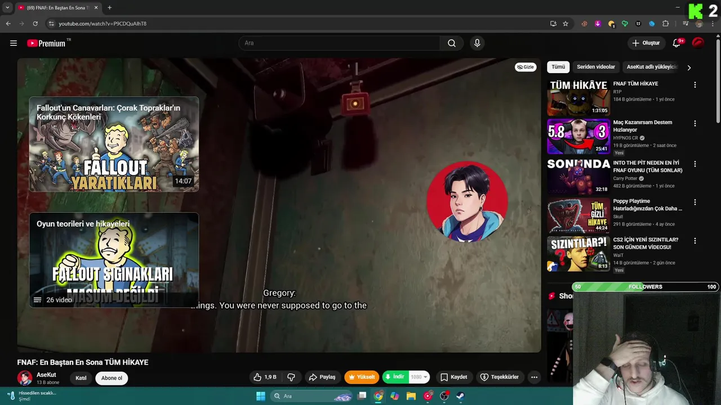Open the purple download extension
Viewport: 721px width, 405px height.
598,24
